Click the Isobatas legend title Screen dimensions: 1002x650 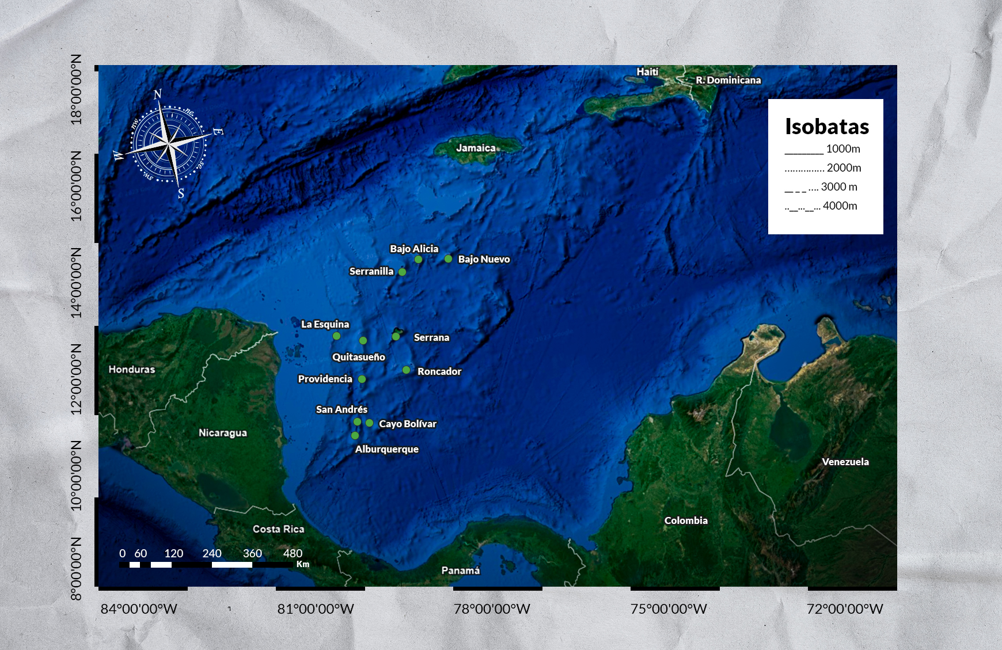pyautogui.click(x=827, y=127)
